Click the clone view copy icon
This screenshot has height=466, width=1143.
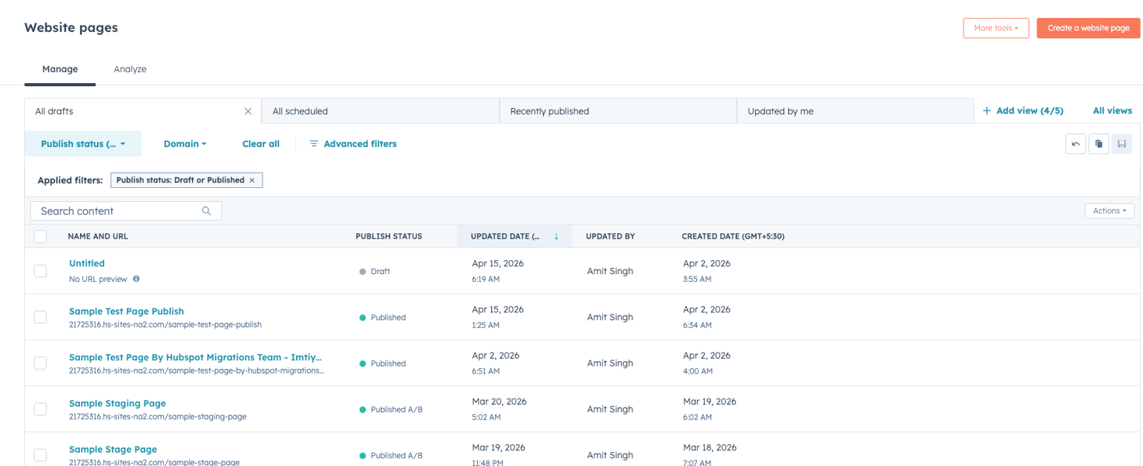[x=1099, y=144]
